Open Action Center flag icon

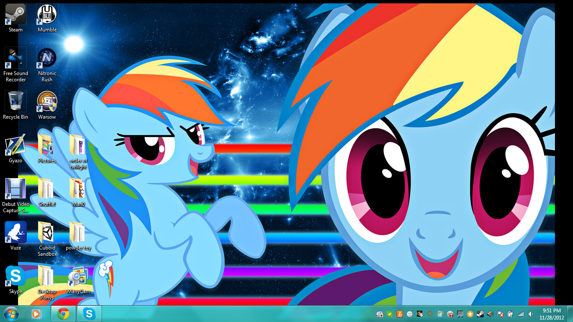pyautogui.click(x=500, y=314)
